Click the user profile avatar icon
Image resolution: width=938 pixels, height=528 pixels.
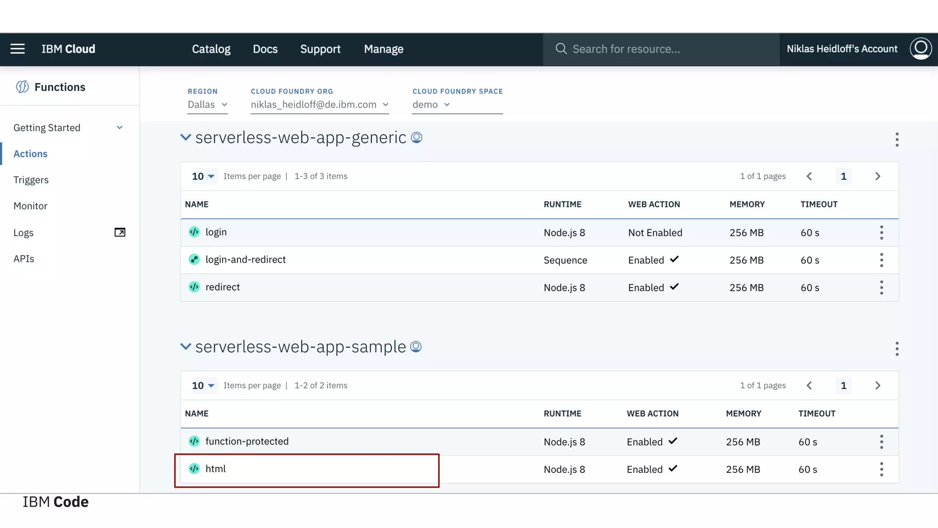tap(921, 49)
